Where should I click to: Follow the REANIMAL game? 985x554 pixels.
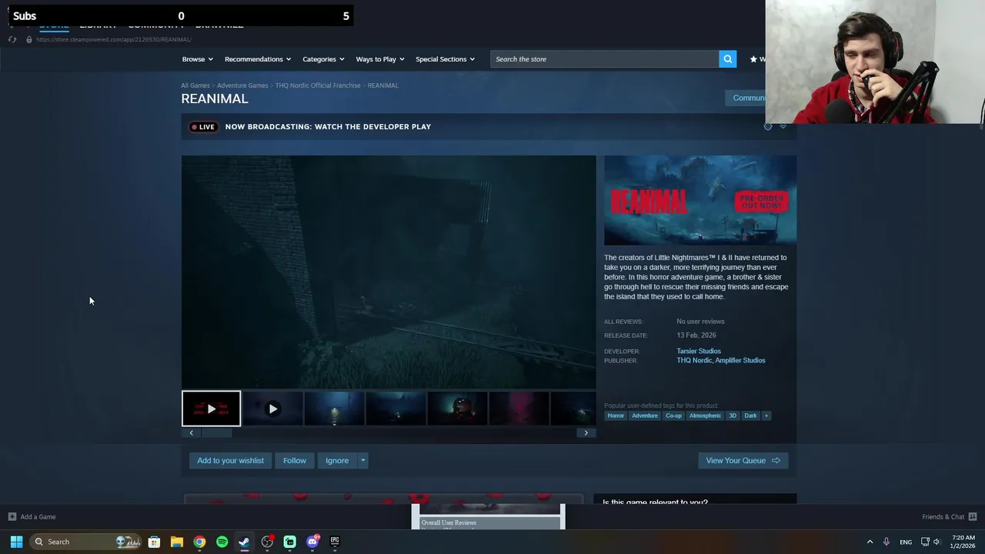point(294,460)
